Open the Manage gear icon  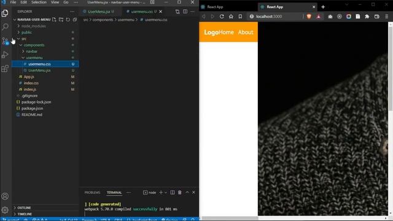tap(5, 210)
